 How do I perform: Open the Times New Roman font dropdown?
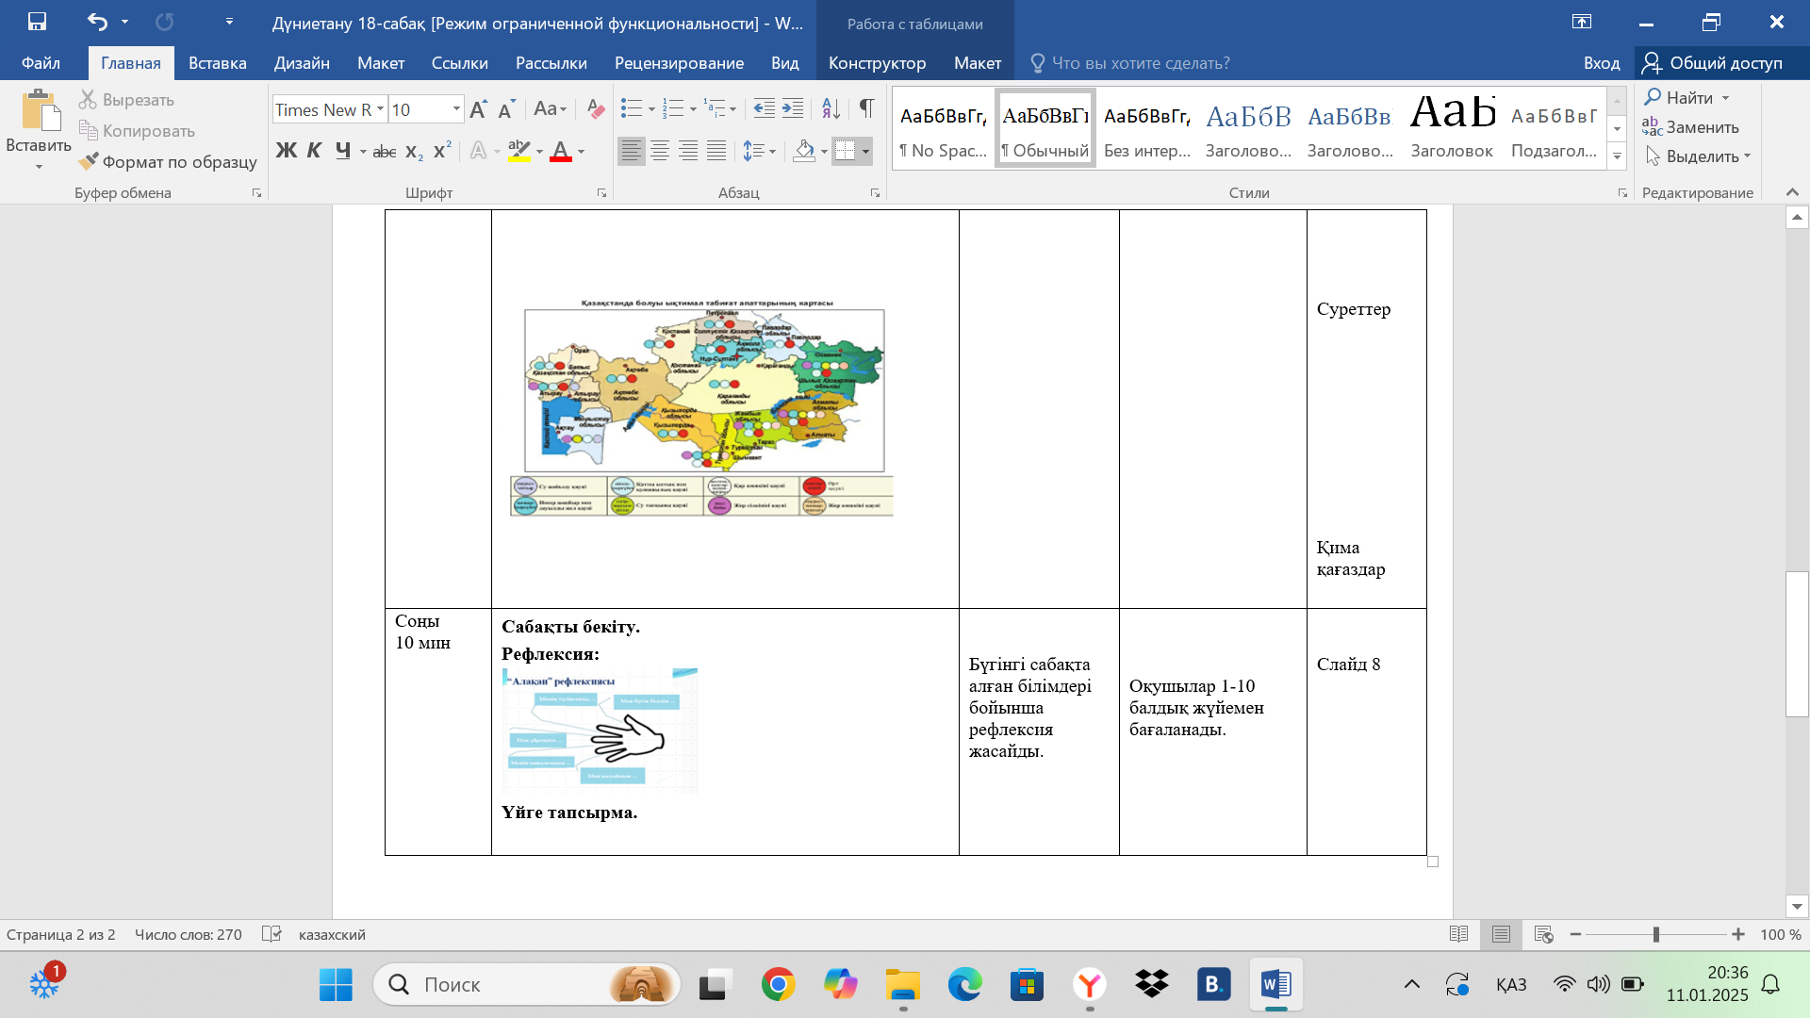point(380,110)
